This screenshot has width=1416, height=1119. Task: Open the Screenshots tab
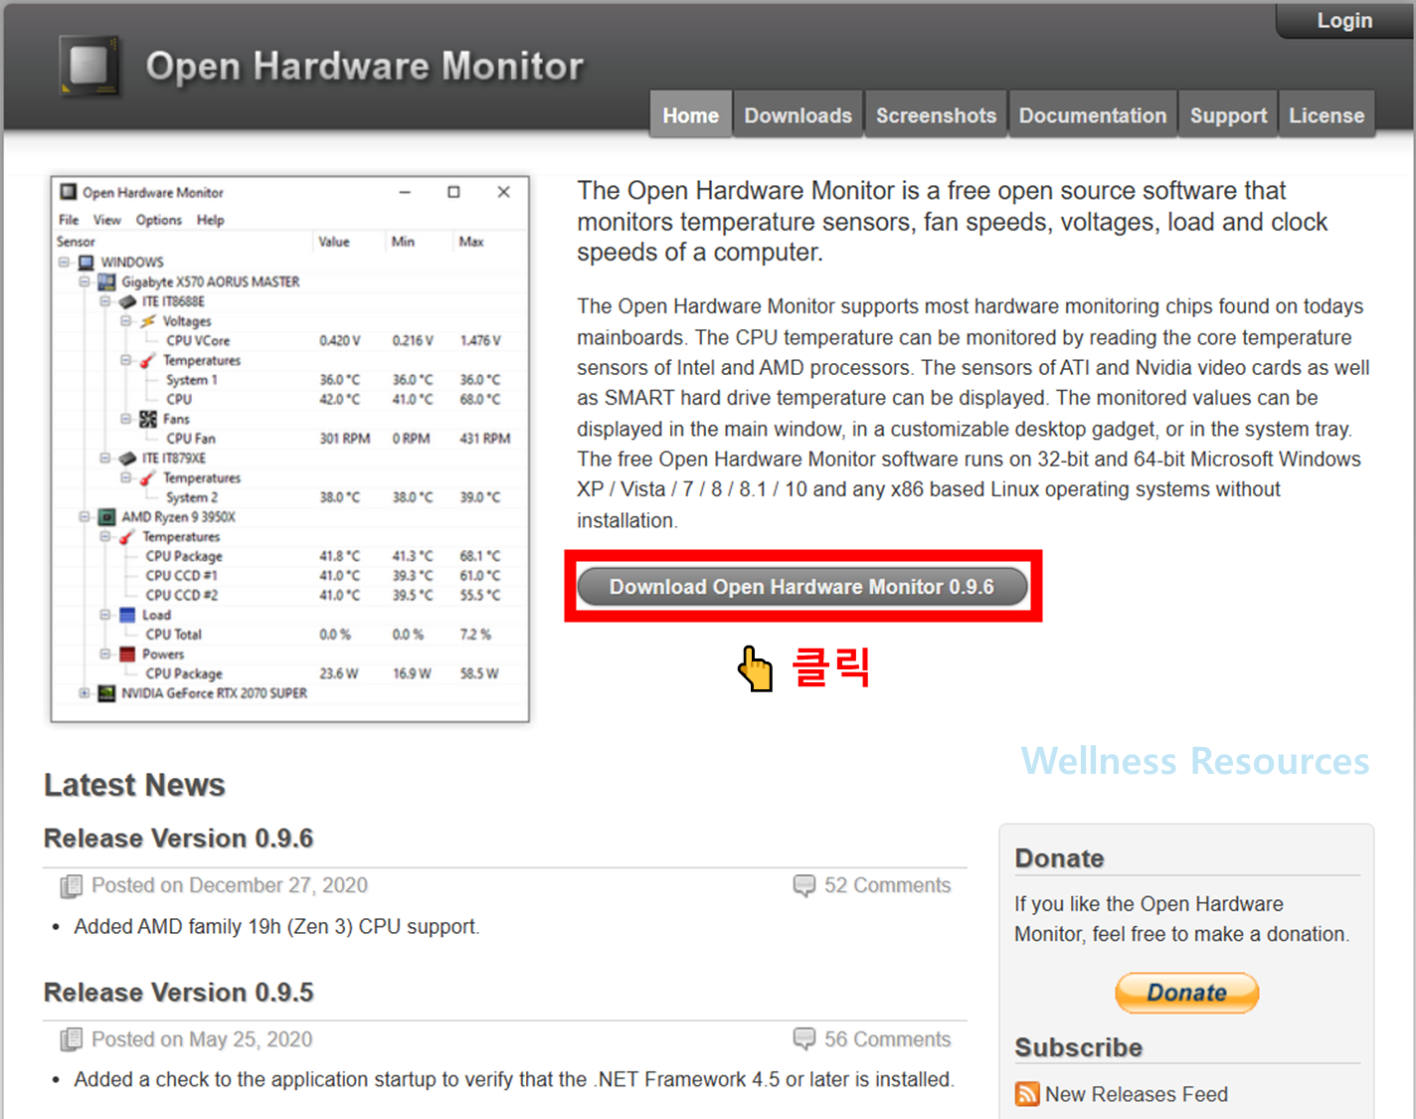click(936, 115)
